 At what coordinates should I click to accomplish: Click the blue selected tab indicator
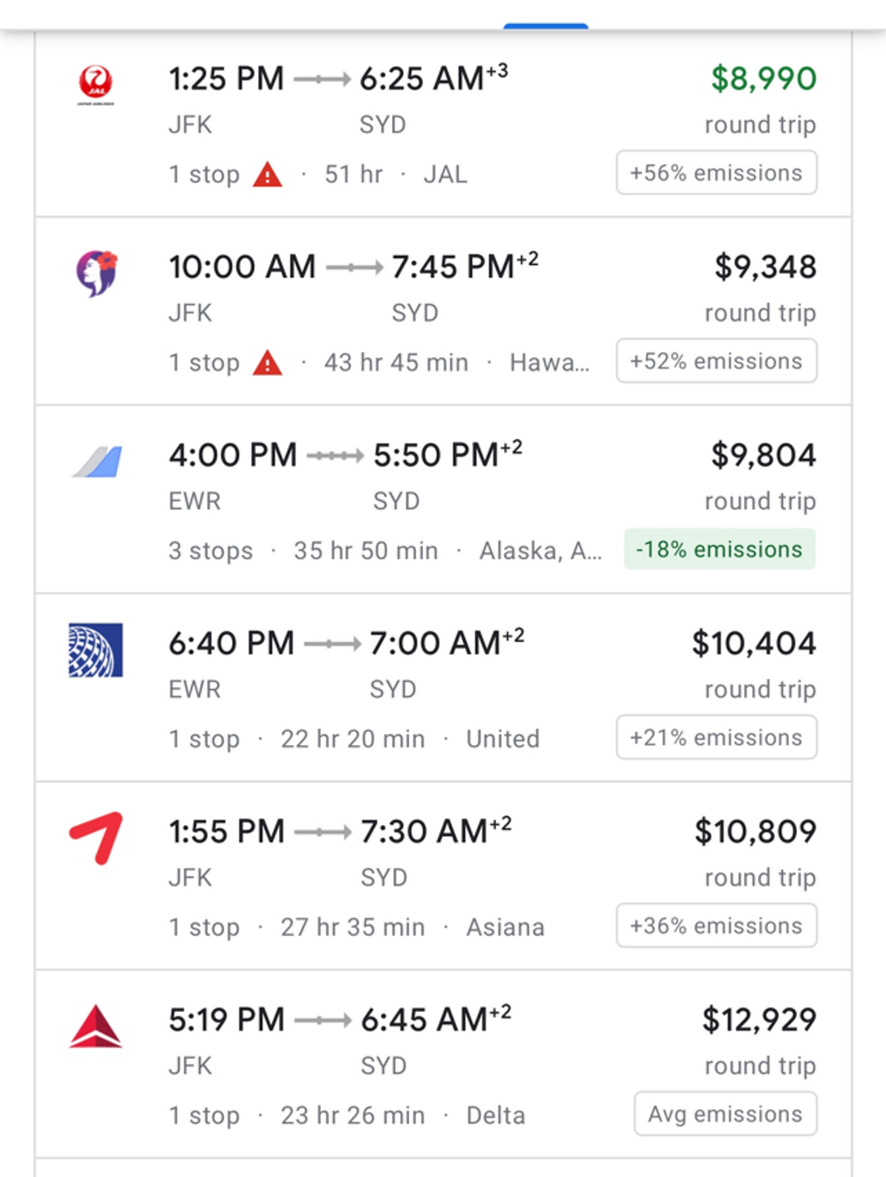[x=546, y=26]
